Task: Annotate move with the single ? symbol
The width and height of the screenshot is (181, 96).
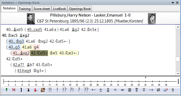Action: [79, 90]
